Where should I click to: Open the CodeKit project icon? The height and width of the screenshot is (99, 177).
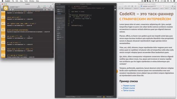[6, 8]
